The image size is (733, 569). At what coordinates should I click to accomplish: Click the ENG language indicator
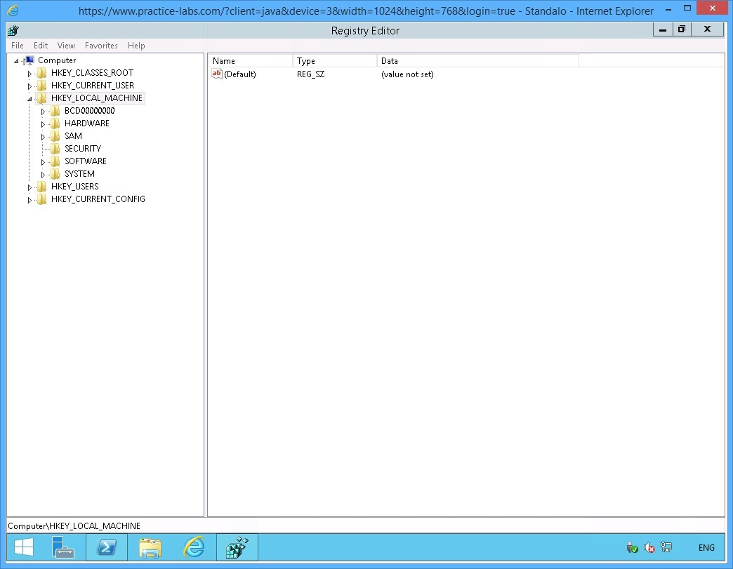[x=706, y=547]
